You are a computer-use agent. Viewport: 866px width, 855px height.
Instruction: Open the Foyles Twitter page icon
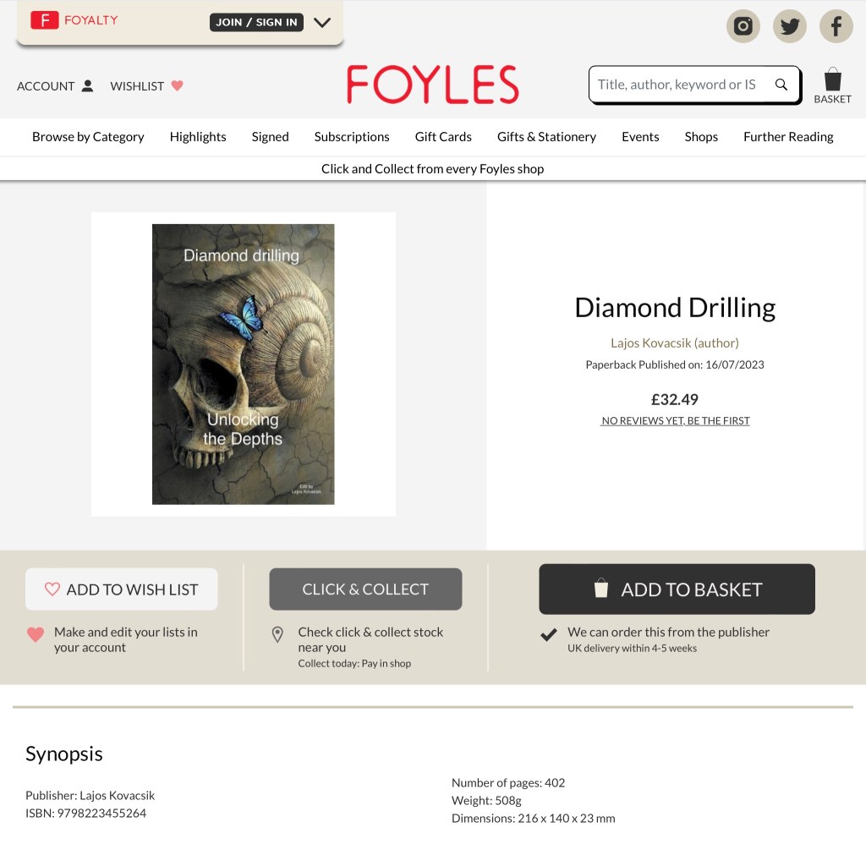[x=789, y=25]
